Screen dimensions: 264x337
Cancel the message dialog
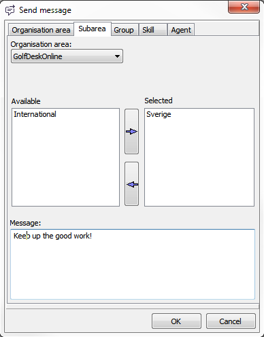tap(231, 321)
